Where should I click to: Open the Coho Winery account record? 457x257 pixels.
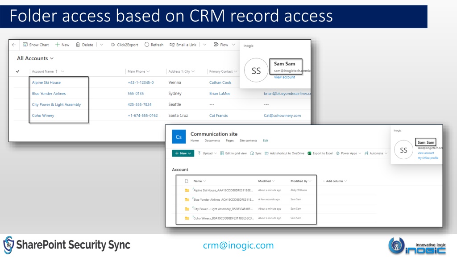pos(43,116)
